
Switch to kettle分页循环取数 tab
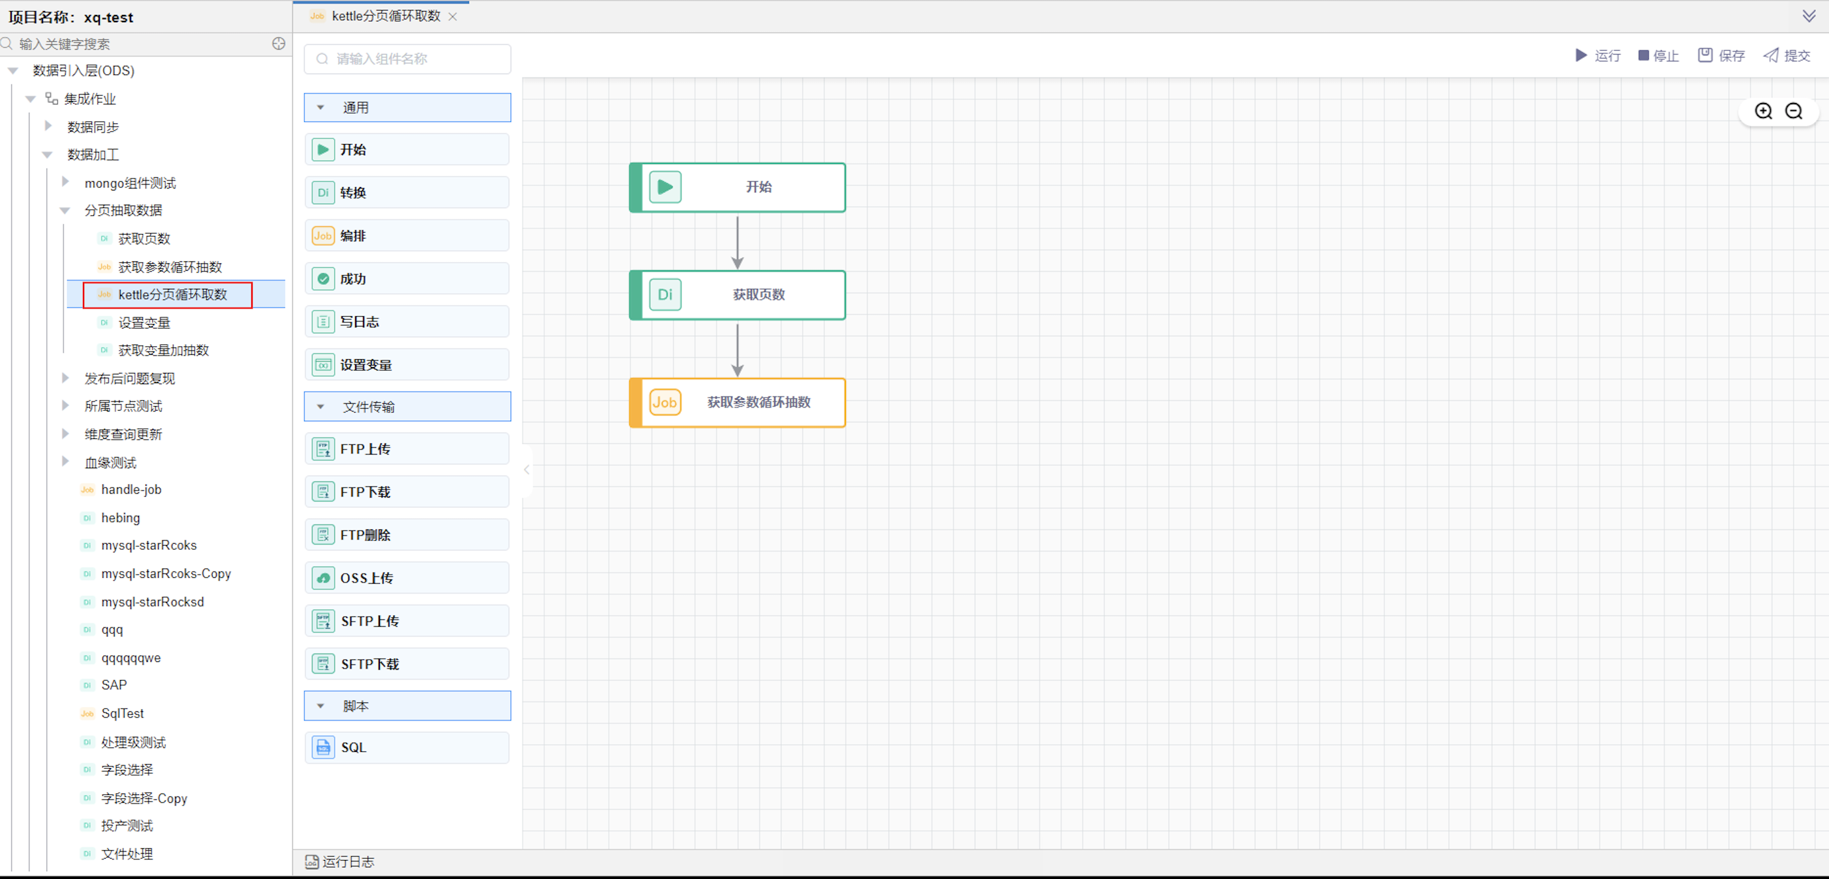pyautogui.click(x=385, y=16)
